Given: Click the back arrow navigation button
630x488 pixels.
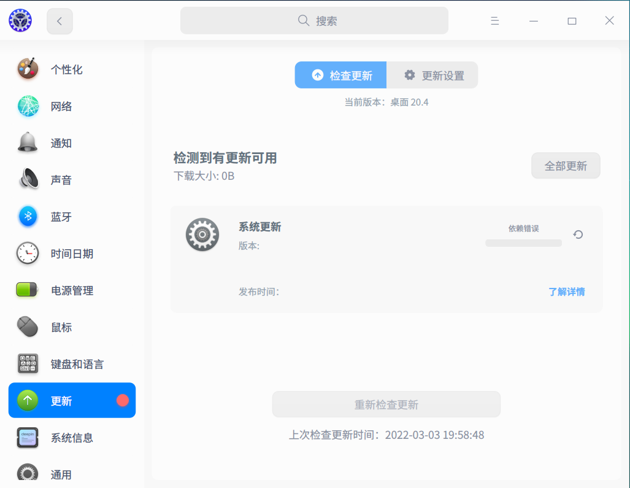Looking at the screenshot, I should pyautogui.click(x=60, y=20).
